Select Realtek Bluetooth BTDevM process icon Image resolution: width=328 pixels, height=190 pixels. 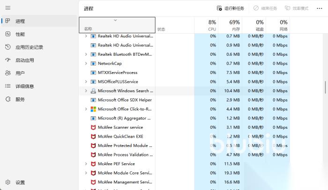click(x=93, y=54)
